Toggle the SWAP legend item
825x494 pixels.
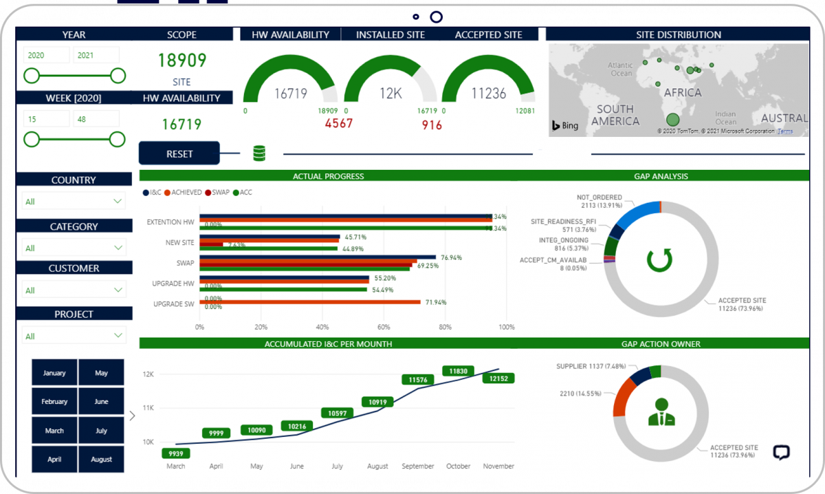click(219, 193)
